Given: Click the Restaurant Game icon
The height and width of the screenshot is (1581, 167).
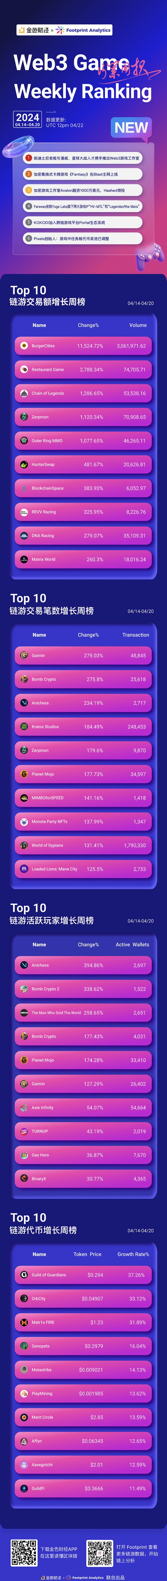Looking at the screenshot, I should click(24, 370).
